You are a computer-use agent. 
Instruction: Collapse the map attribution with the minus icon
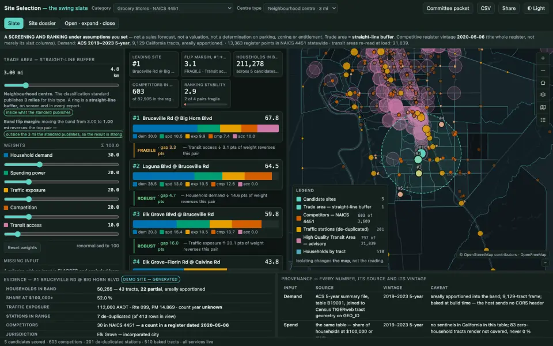tap(545, 263)
